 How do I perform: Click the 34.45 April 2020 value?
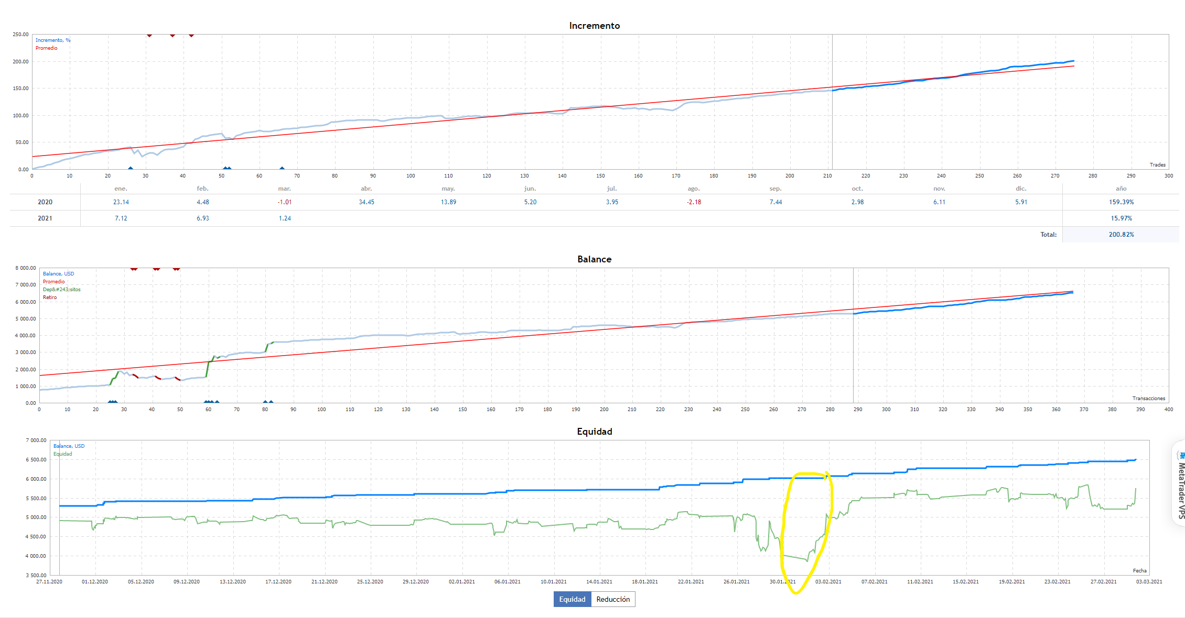click(367, 202)
